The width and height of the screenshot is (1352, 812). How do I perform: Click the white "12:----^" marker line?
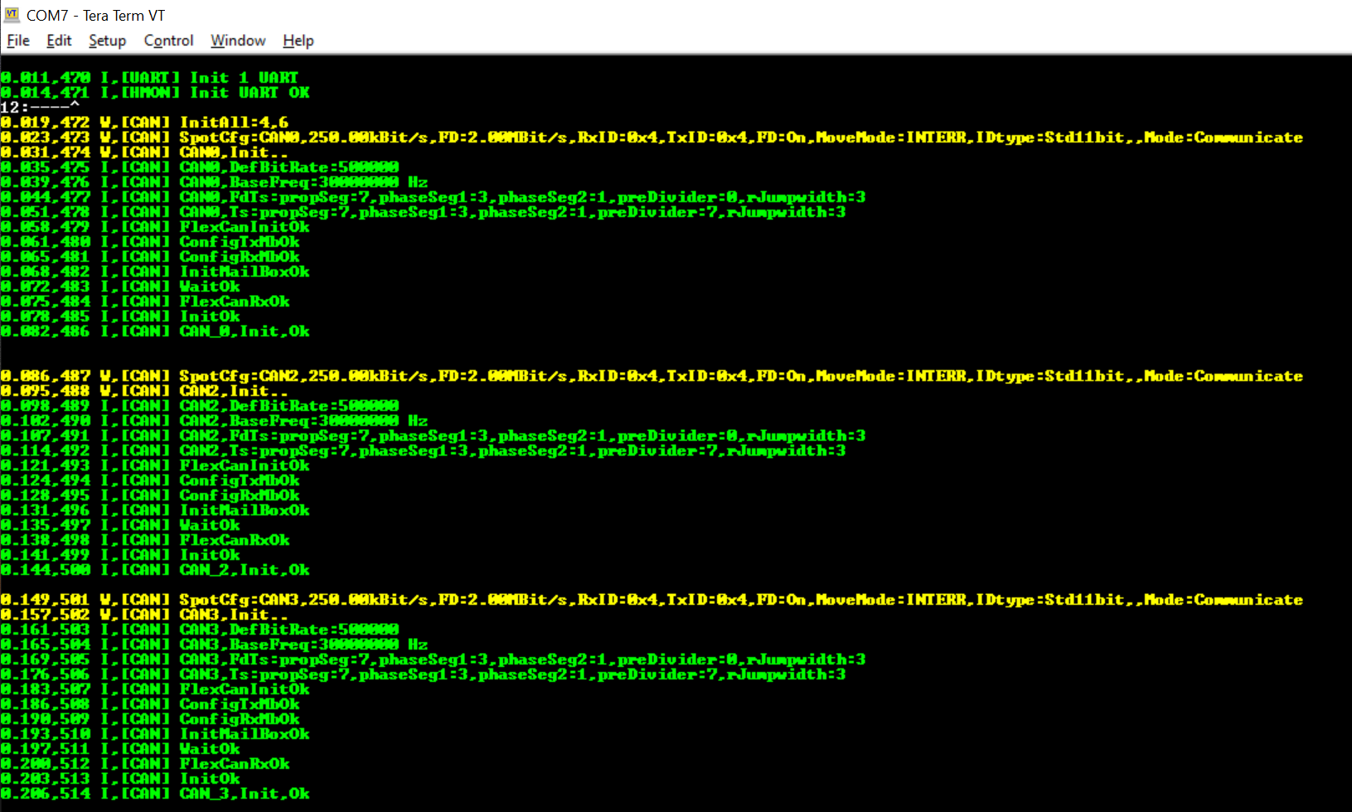click(x=40, y=107)
